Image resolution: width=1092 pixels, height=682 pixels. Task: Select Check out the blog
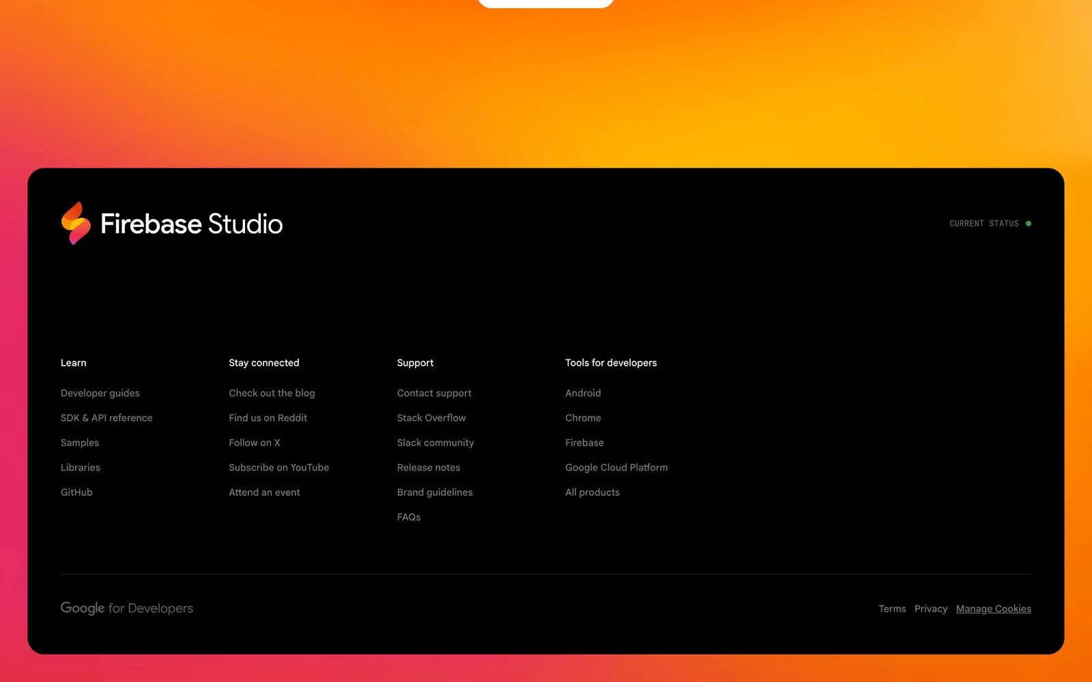[x=272, y=393]
